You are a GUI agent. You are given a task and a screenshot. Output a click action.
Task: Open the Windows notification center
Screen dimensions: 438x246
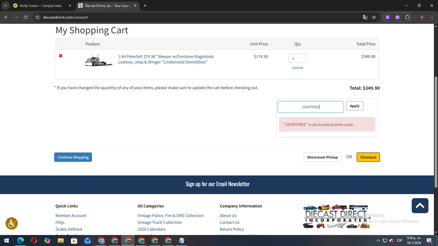tap(430, 241)
